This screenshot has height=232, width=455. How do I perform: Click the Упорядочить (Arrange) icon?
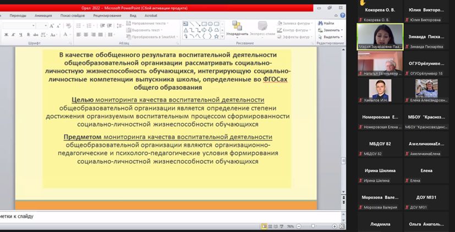click(x=237, y=28)
